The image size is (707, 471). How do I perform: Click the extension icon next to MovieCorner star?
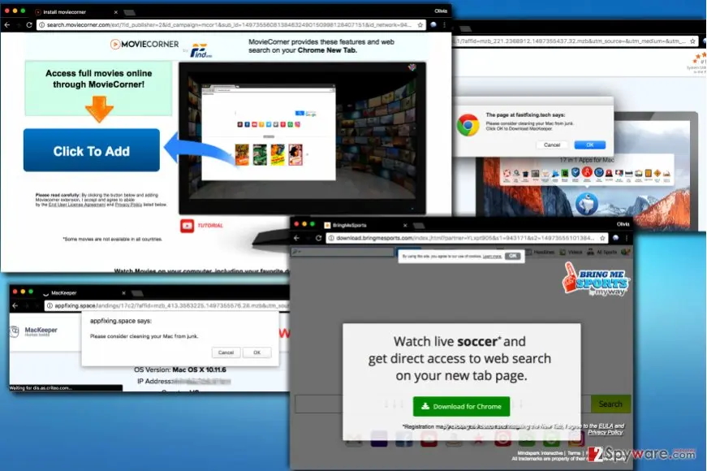point(433,25)
